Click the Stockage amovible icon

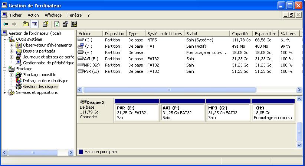point(19,75)
